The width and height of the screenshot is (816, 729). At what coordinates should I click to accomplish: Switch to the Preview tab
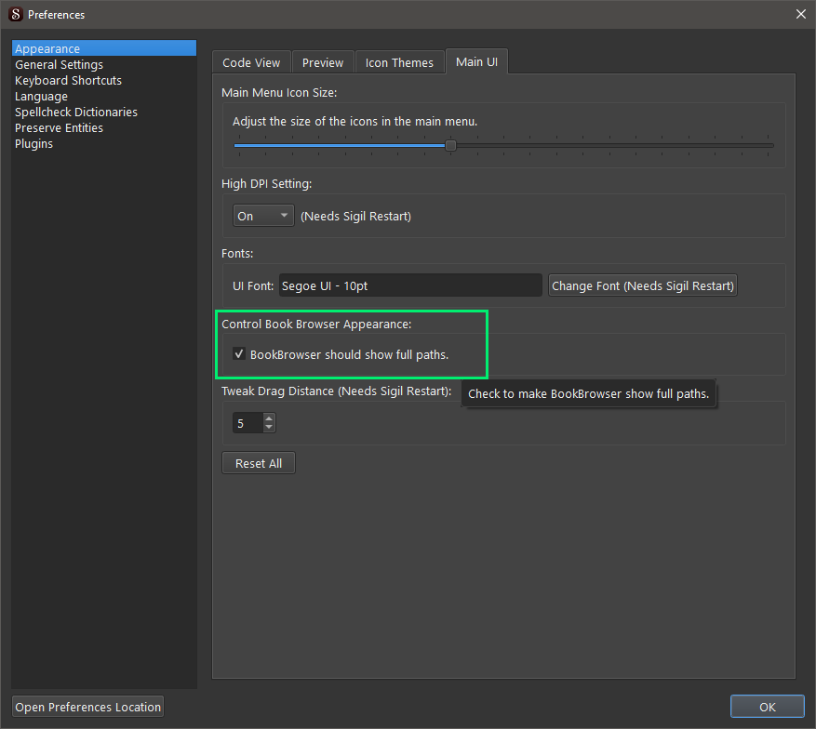click(x=323, y=62)
